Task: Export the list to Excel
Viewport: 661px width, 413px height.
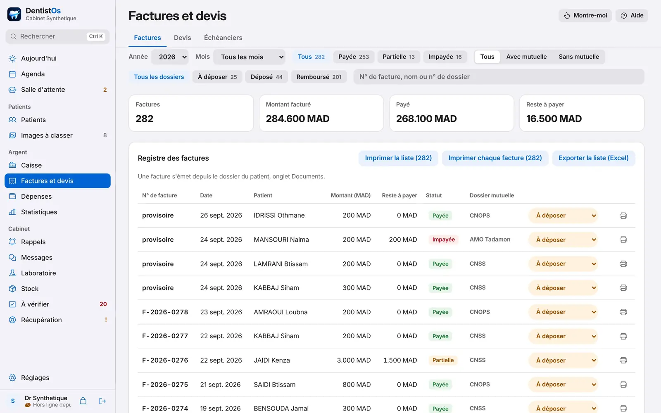Action: 593,158
